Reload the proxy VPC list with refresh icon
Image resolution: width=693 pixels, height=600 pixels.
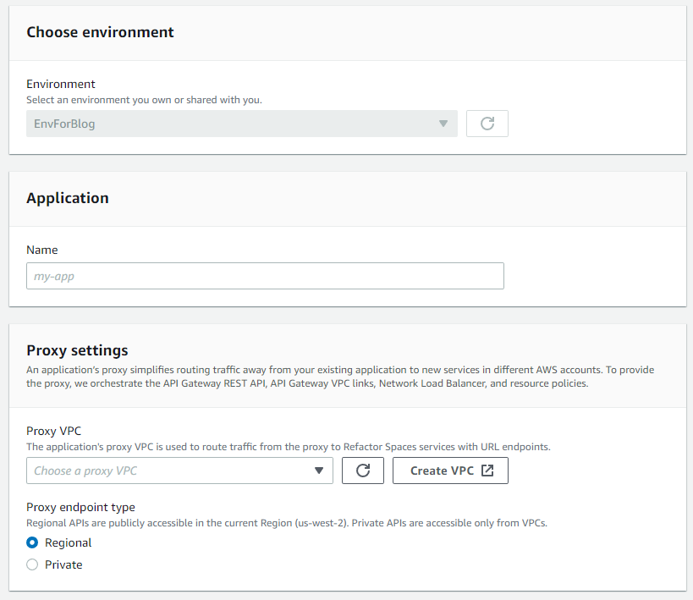click(362, 471)
